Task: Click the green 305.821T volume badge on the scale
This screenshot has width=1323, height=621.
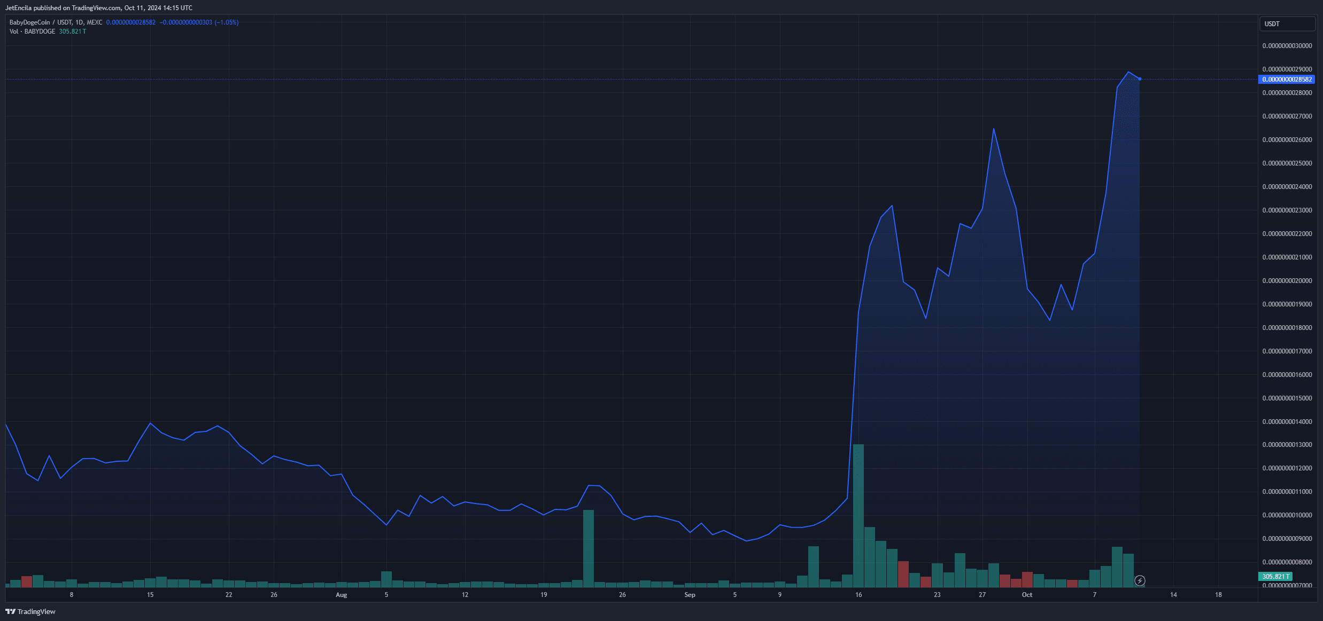Action: 1276,577
